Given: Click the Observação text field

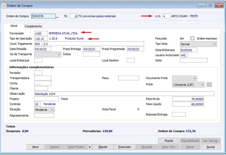Looking at the screenshot, I should [124, 94].
